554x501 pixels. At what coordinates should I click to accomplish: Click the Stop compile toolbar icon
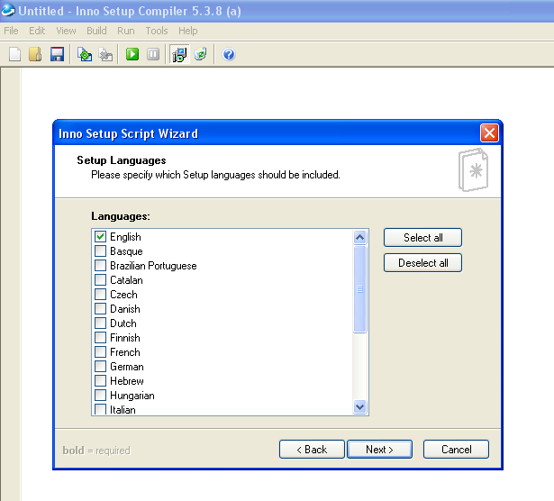[x=105, y=54]
